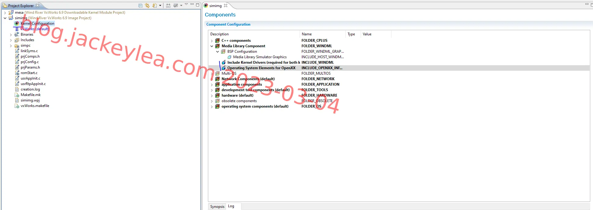
Task: Toggle Link with Editor in Project Explorer
Action: click(147, 5)
